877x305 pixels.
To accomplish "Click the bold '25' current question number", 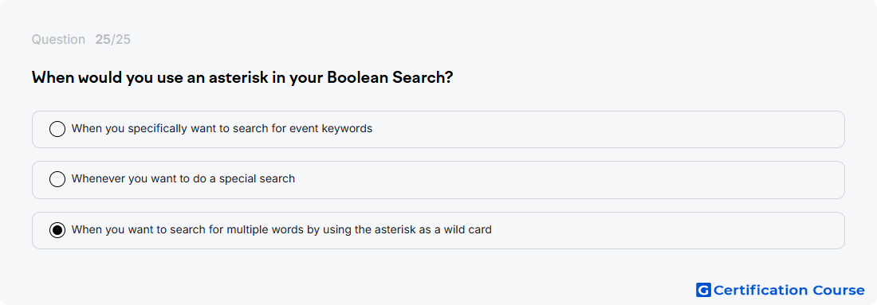I will 103,40.
